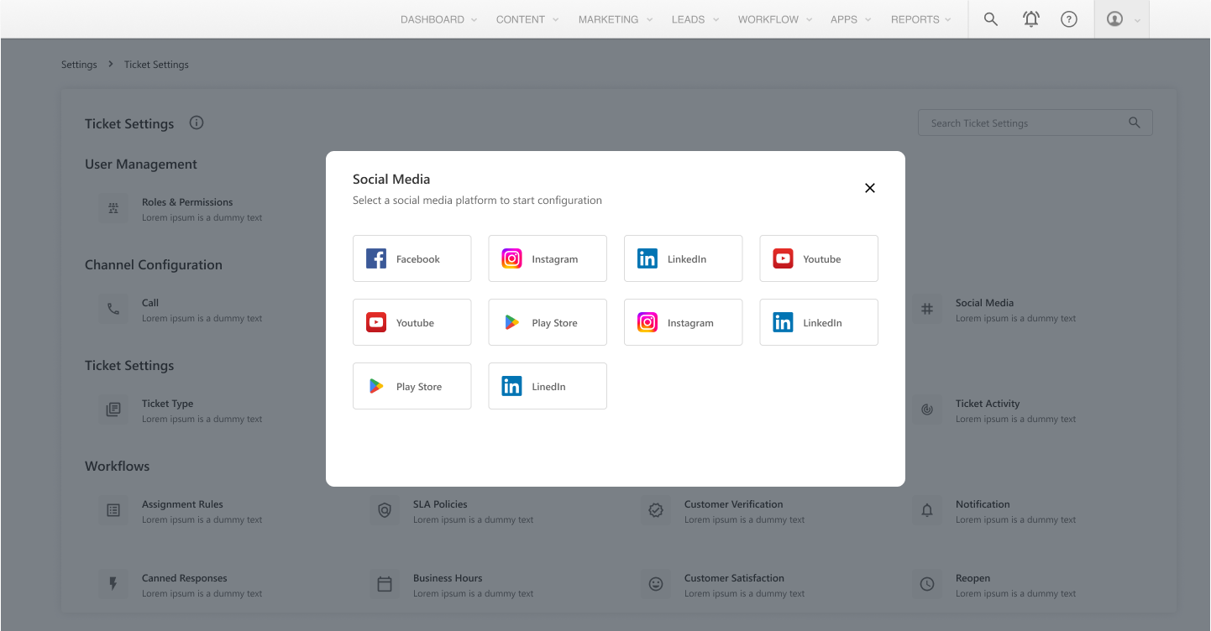
Task: Open the Workflow menu
Action: coord(774,19)
